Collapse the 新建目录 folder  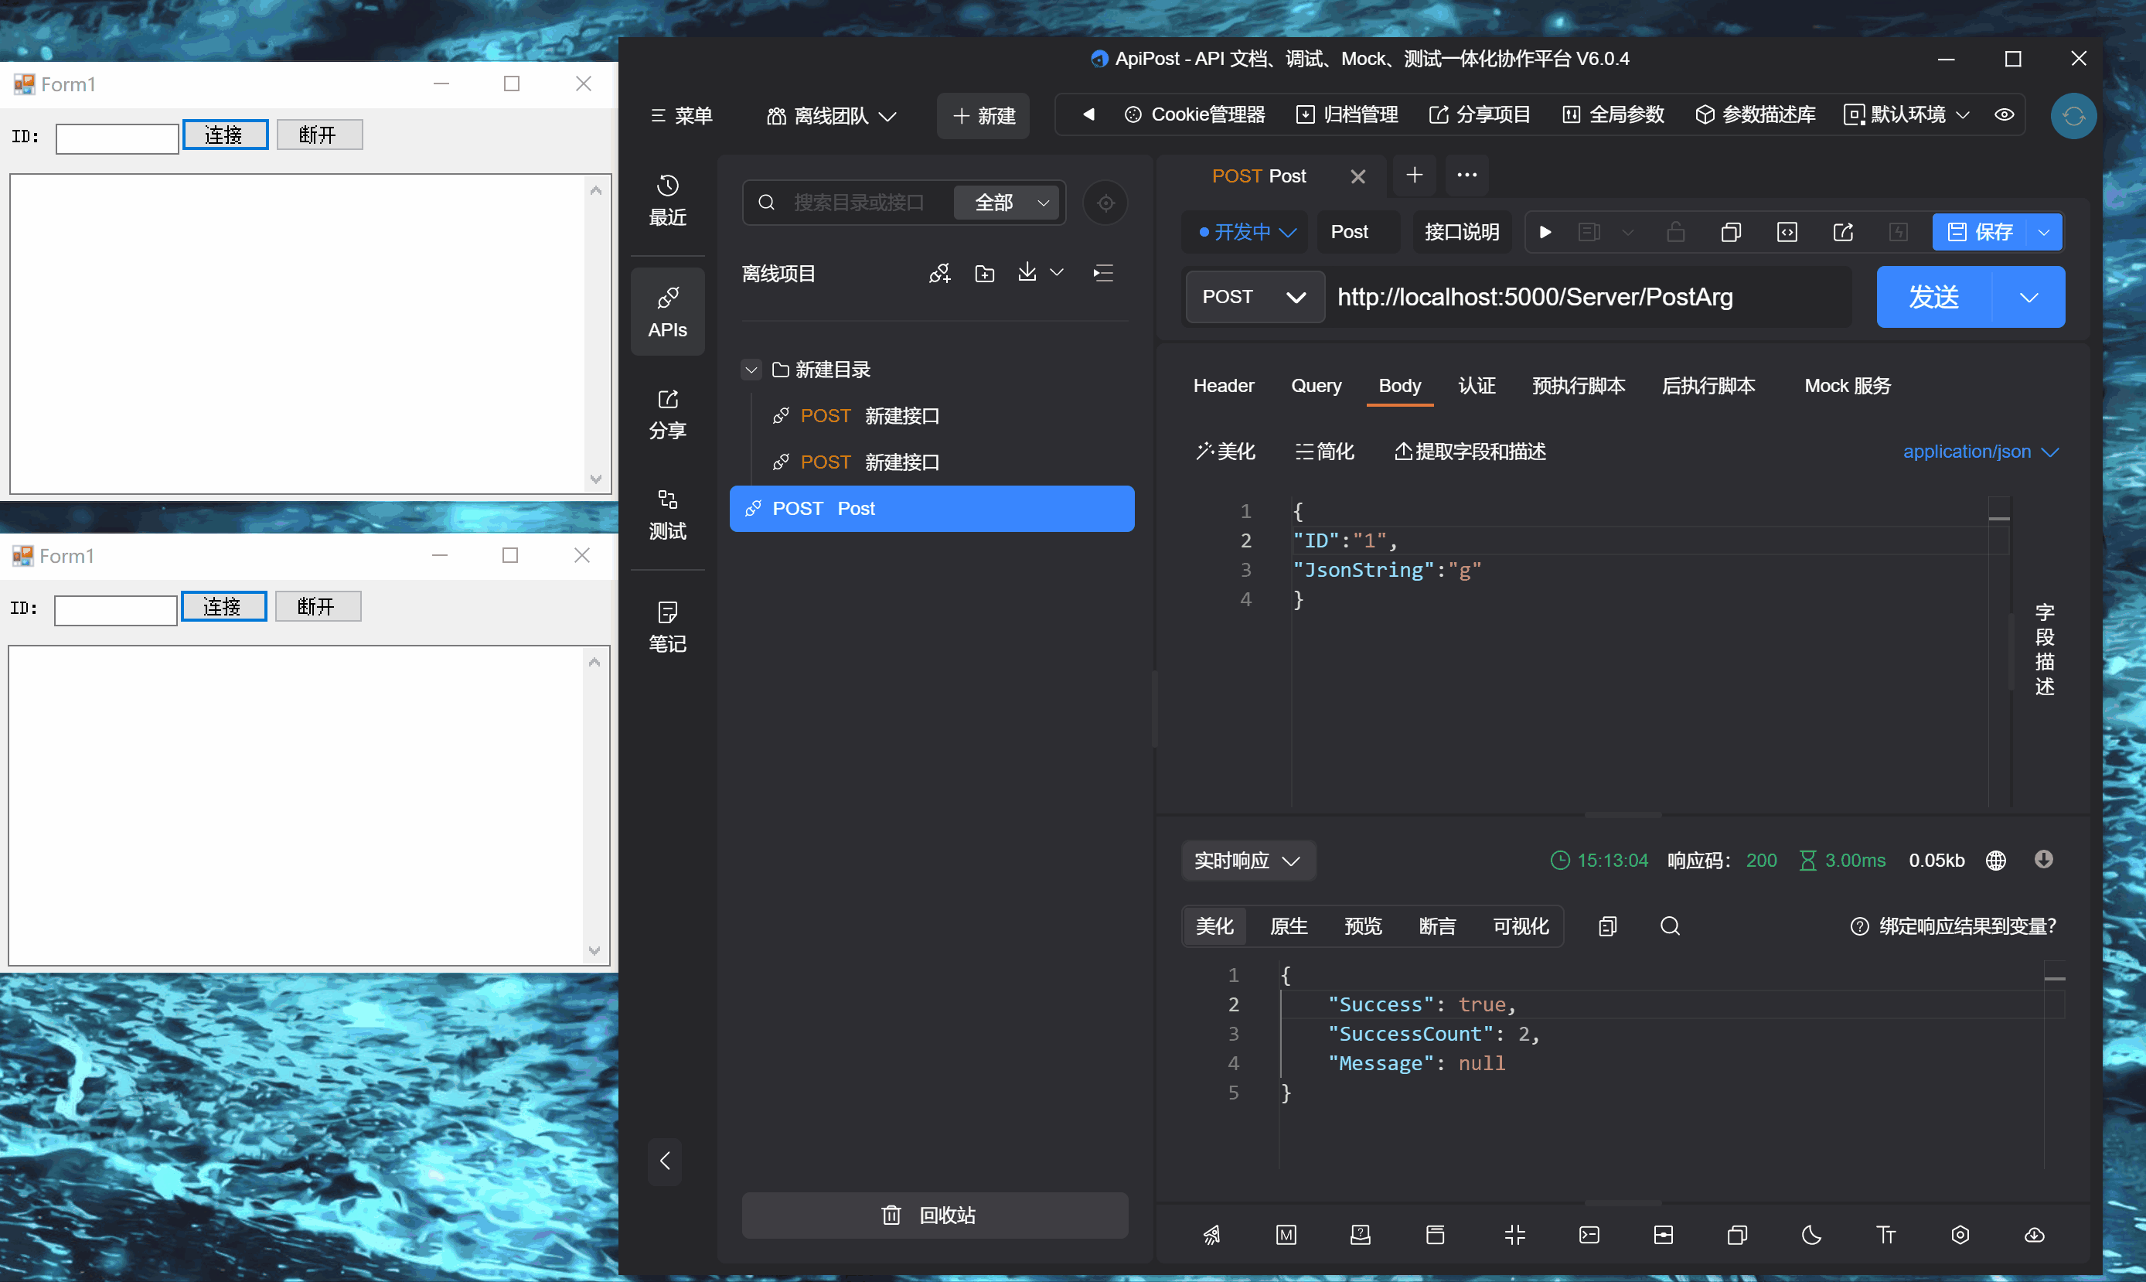pos(751,370)
